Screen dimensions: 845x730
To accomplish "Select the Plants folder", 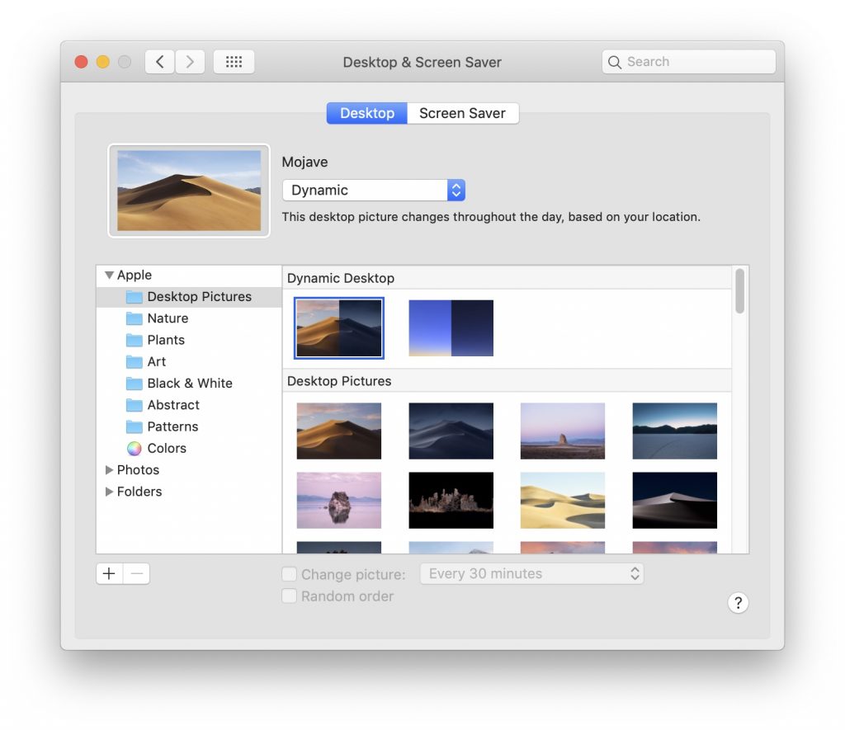I will click(x=165, y=340).
